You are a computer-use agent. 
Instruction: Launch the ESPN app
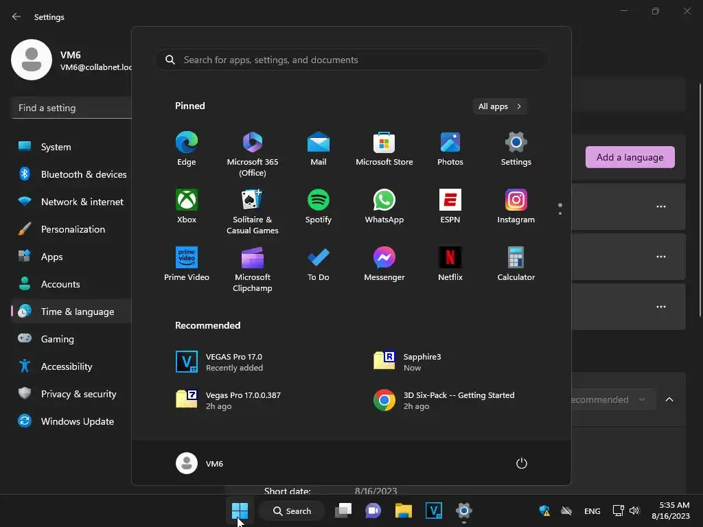450,206
